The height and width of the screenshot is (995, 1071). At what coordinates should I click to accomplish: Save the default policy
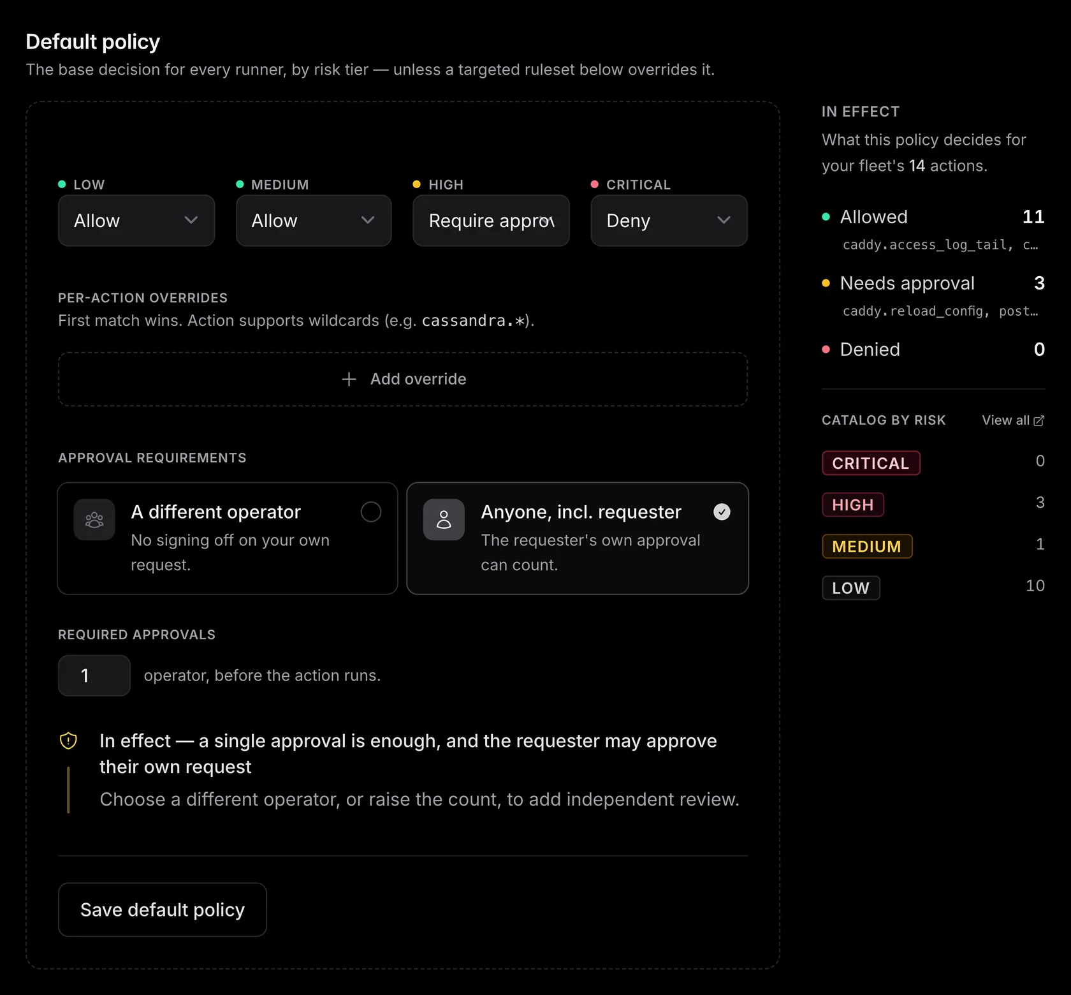(163, 910)
